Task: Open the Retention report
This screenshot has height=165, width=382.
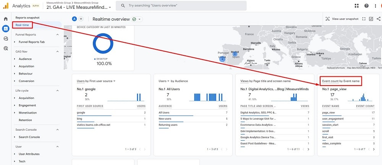Action: pos(25,120)
